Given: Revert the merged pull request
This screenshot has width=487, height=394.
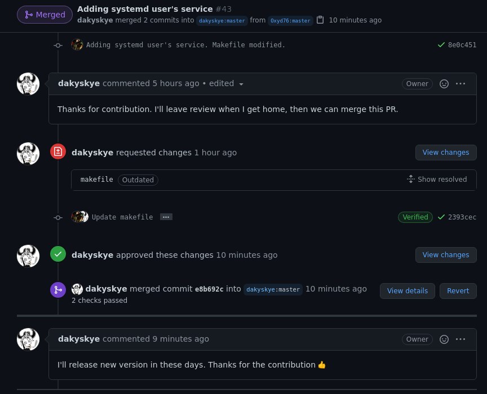Looking at the screenshot, I should click(x=458, y=290).
